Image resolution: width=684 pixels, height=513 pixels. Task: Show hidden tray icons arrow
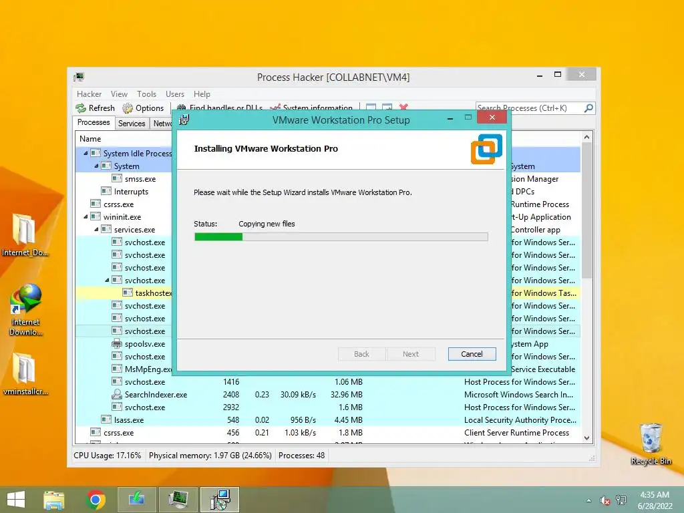coord(589,500)
